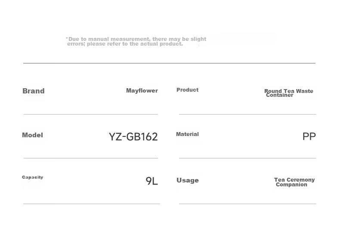The width and height of the screenshot is (340, 235).
Task: Select the 9L capacity value
Action: pos(151,181)
